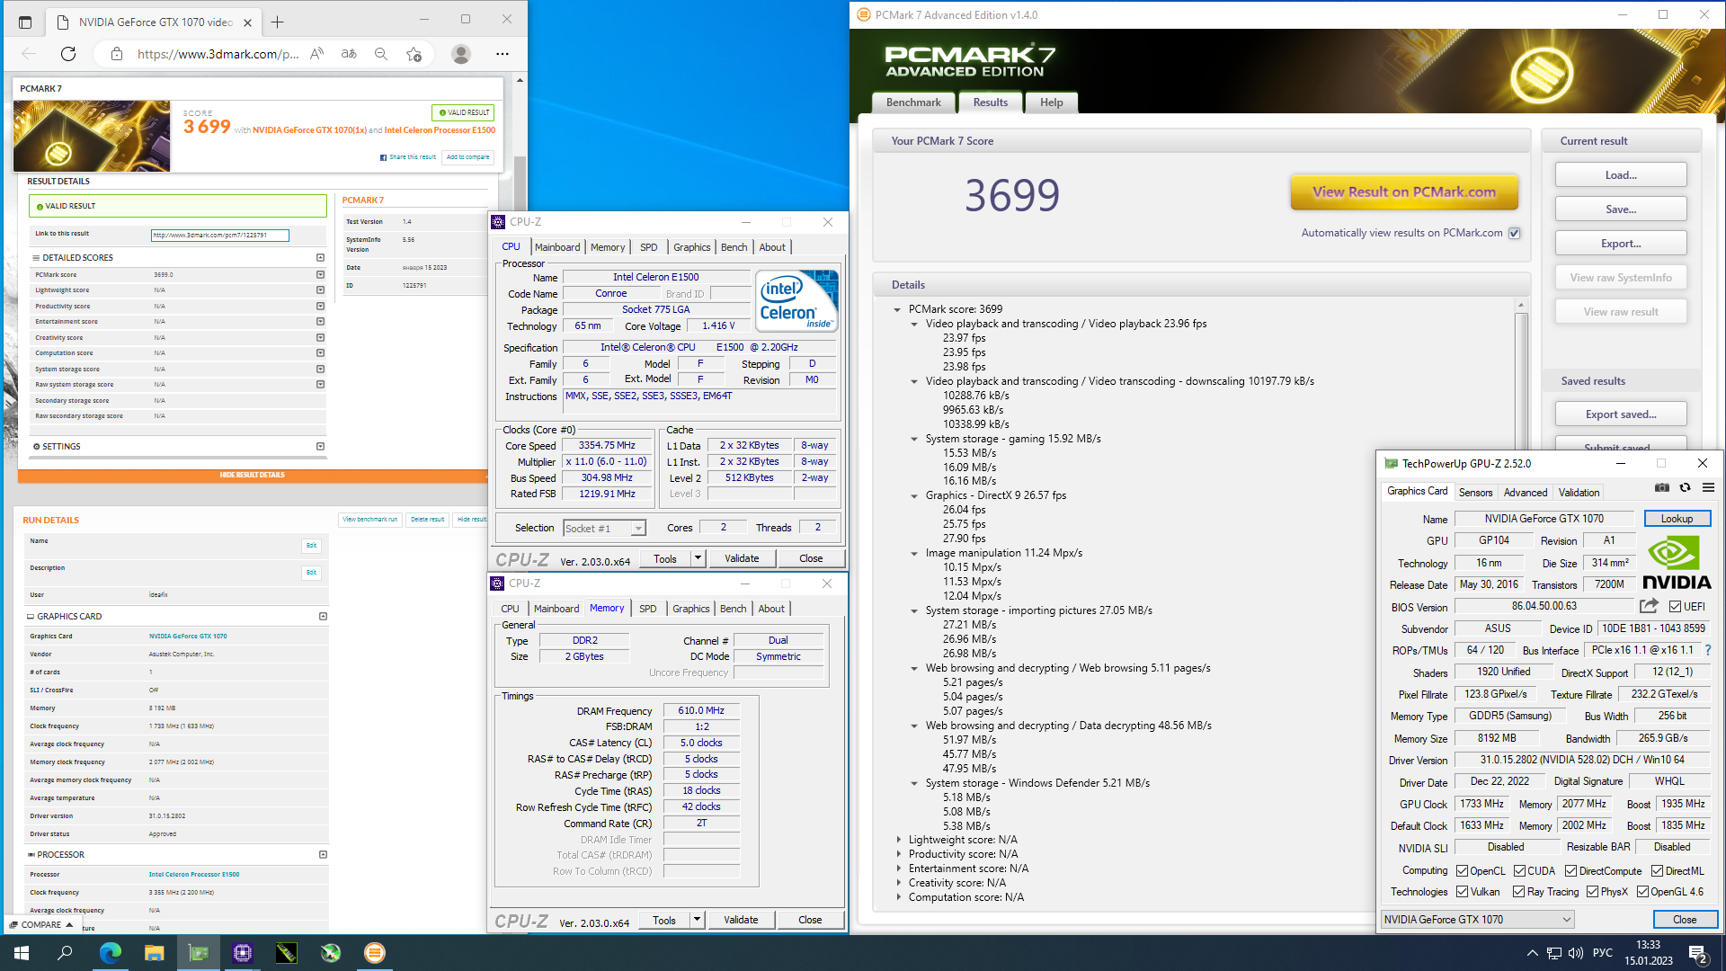Open the Socket #1 selection dropdown

point(604,528)
